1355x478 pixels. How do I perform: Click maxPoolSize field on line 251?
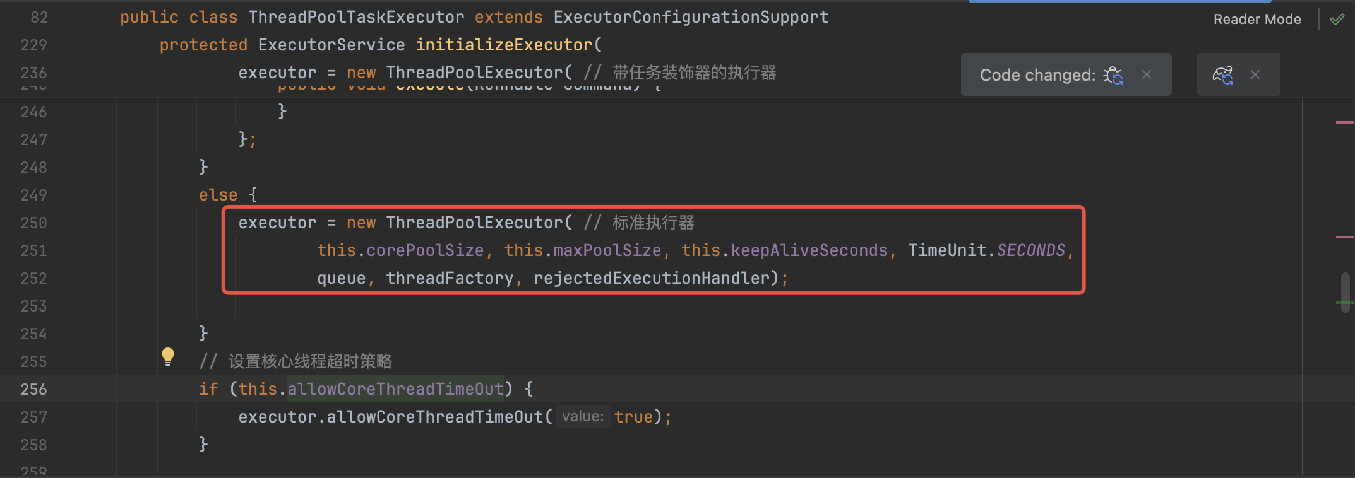(607, 251)
